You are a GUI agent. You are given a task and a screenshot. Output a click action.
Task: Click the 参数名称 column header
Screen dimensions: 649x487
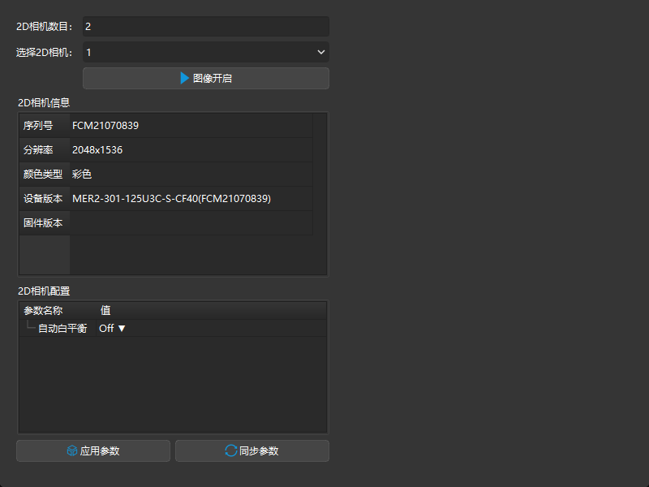tap(58, 311)
